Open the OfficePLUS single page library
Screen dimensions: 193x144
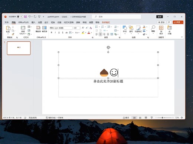pyautogui.click(x=45, y=29)
